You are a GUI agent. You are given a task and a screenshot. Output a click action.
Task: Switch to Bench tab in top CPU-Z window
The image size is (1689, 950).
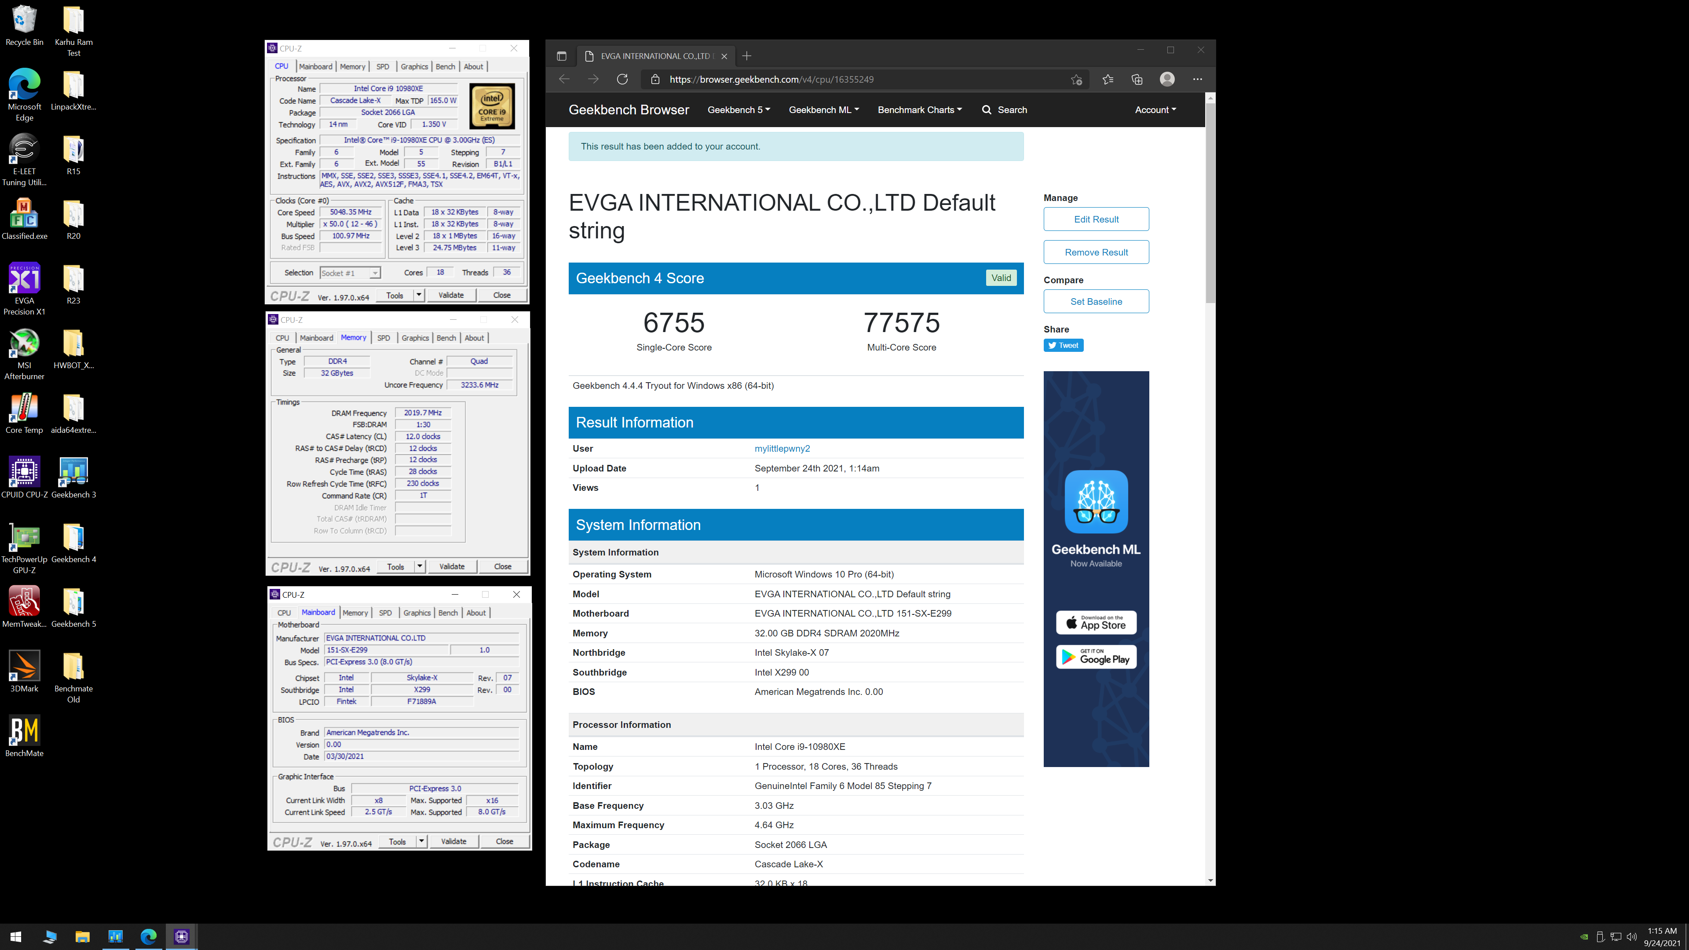pos(445,66)
